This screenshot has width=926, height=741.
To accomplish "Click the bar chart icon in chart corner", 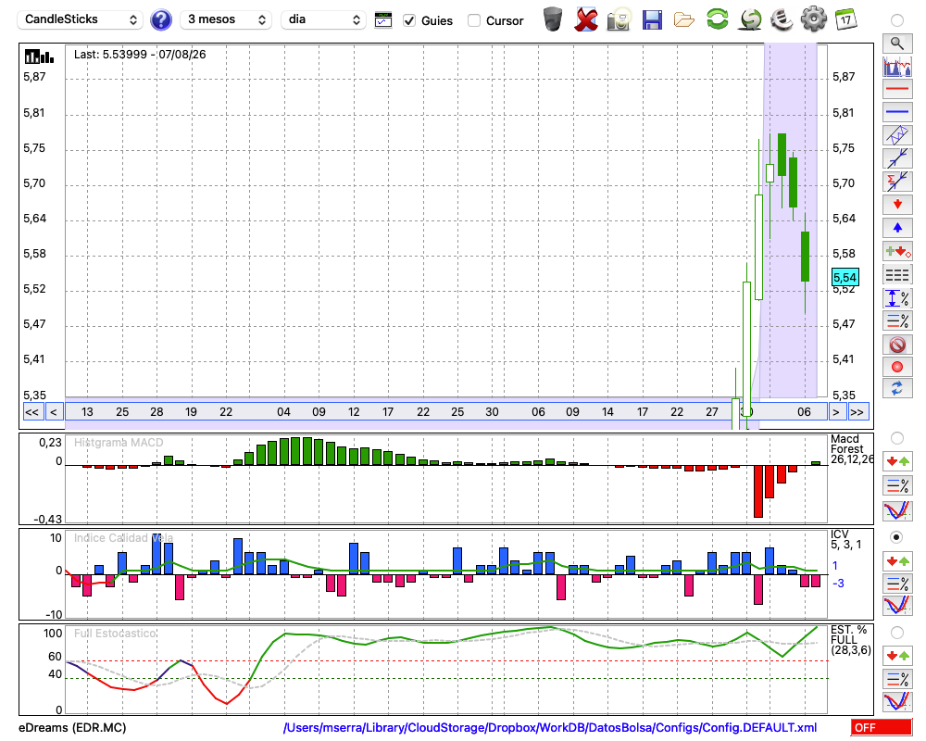I will click(39, 57).
